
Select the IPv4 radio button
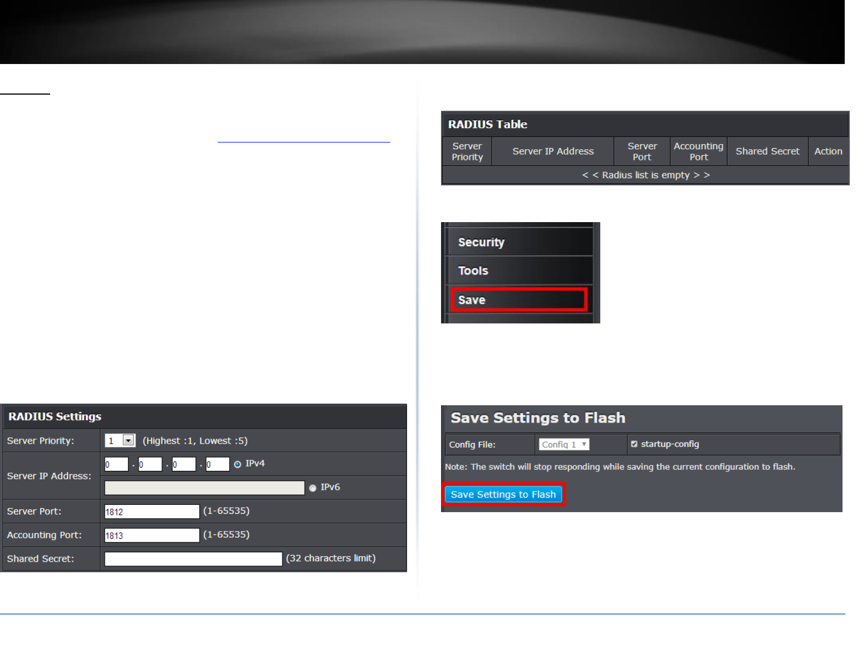click(238, 464)
